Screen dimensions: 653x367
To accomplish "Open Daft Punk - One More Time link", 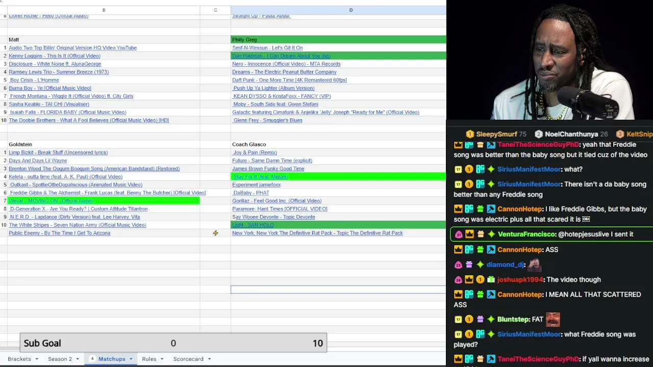I will tap(289, 80).
